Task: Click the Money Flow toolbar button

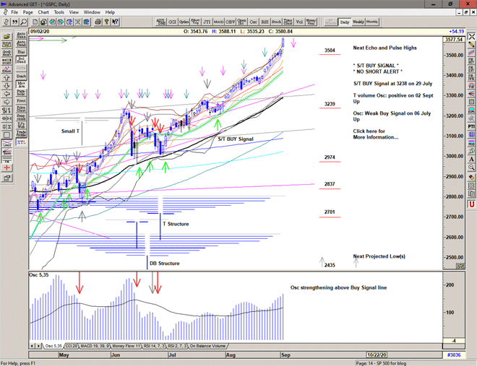Action: point(311,22)
